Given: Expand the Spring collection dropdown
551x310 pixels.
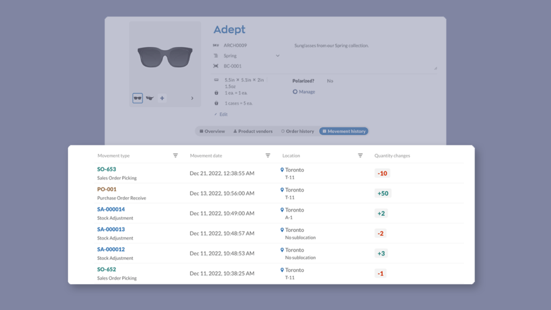Looking at the screenshot, I should pos(278,56).
